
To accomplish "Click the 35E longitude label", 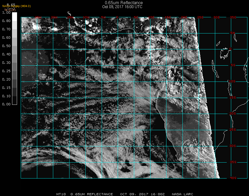I will [x=233, y=17].
